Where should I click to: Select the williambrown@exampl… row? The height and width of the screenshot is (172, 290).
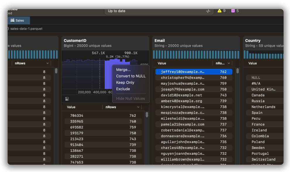[194, 159]
